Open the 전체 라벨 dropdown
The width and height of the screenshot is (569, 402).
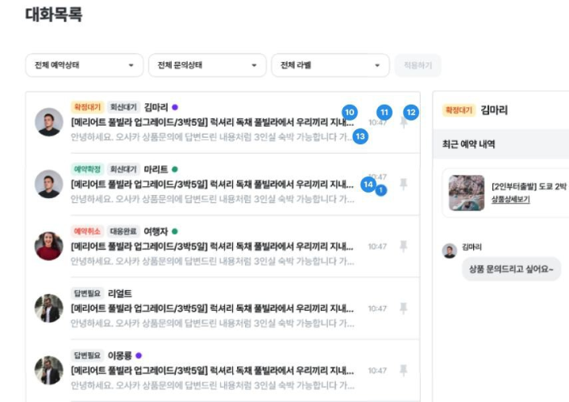330,65
